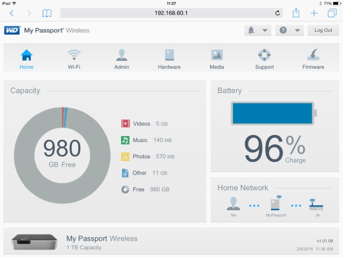Tap the iPad battery status icon
The width and height of the screenshot is (343, 257).
pyautogui.click(x=337, y=3)
